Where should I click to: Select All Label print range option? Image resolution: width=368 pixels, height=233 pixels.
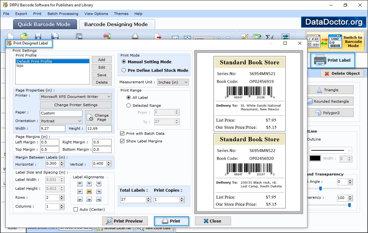128,97
